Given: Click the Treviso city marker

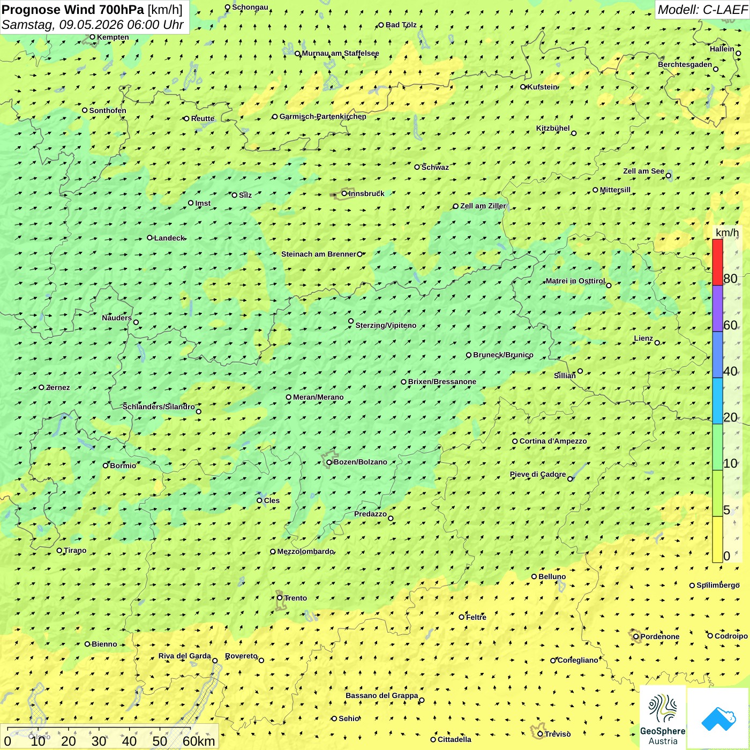Looking at the screenshot, I should pos(541,734).
